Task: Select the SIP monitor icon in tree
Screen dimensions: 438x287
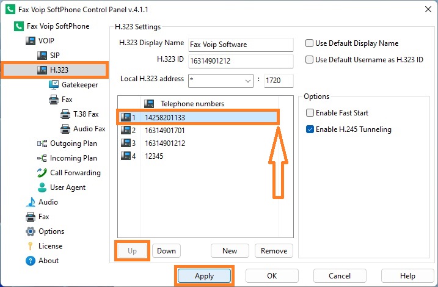Action: point(42,56)
